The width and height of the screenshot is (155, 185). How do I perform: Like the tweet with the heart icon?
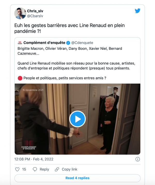17,169
